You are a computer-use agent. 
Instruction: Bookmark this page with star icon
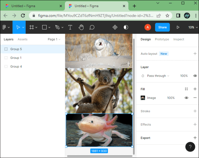click(167, 16)
